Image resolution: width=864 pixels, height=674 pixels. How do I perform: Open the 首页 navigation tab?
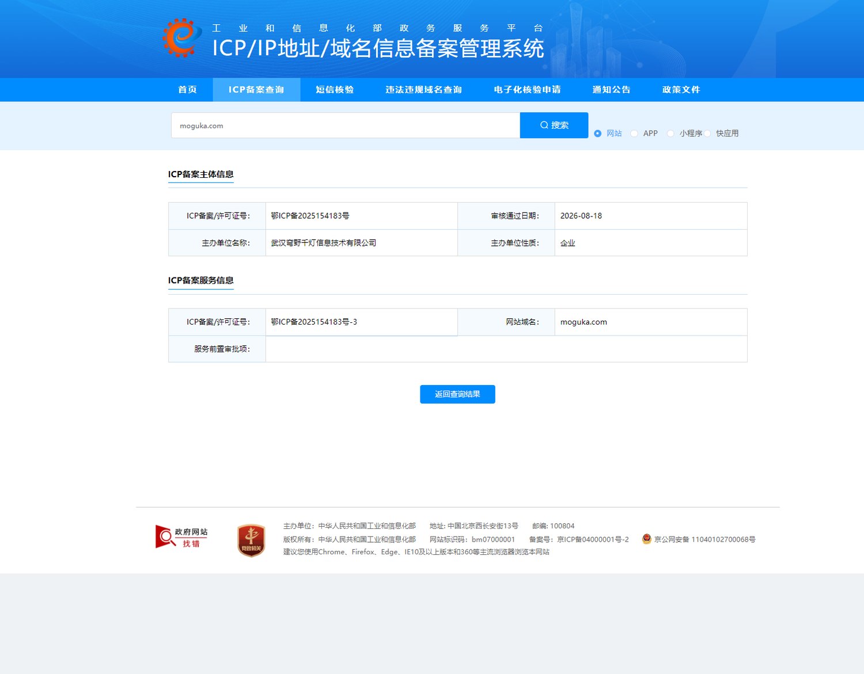click(x=187, y=90)
